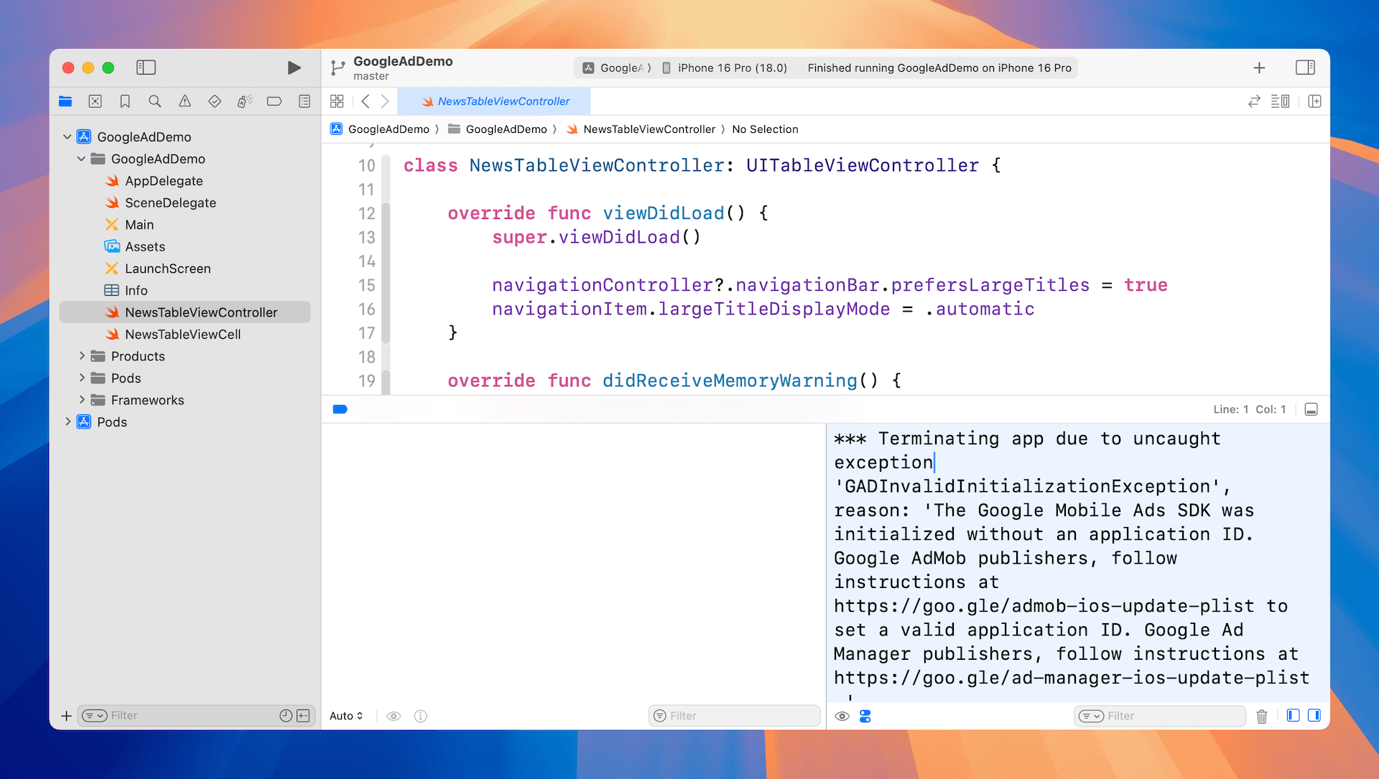The width and height of the screenshot is (1379, 779).
Task: Open the Find navigator magnifier icon
Action: click(154, 101)
